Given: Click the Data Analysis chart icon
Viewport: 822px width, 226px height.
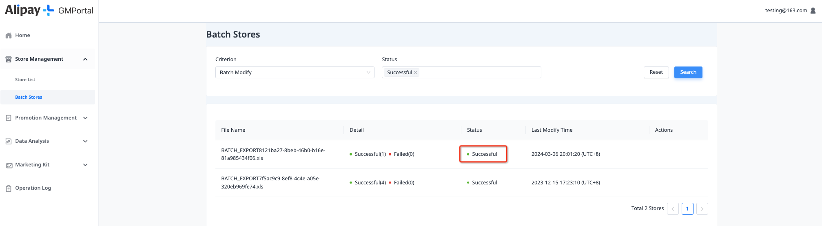Looking at the screenshot, I should [9, 141].
